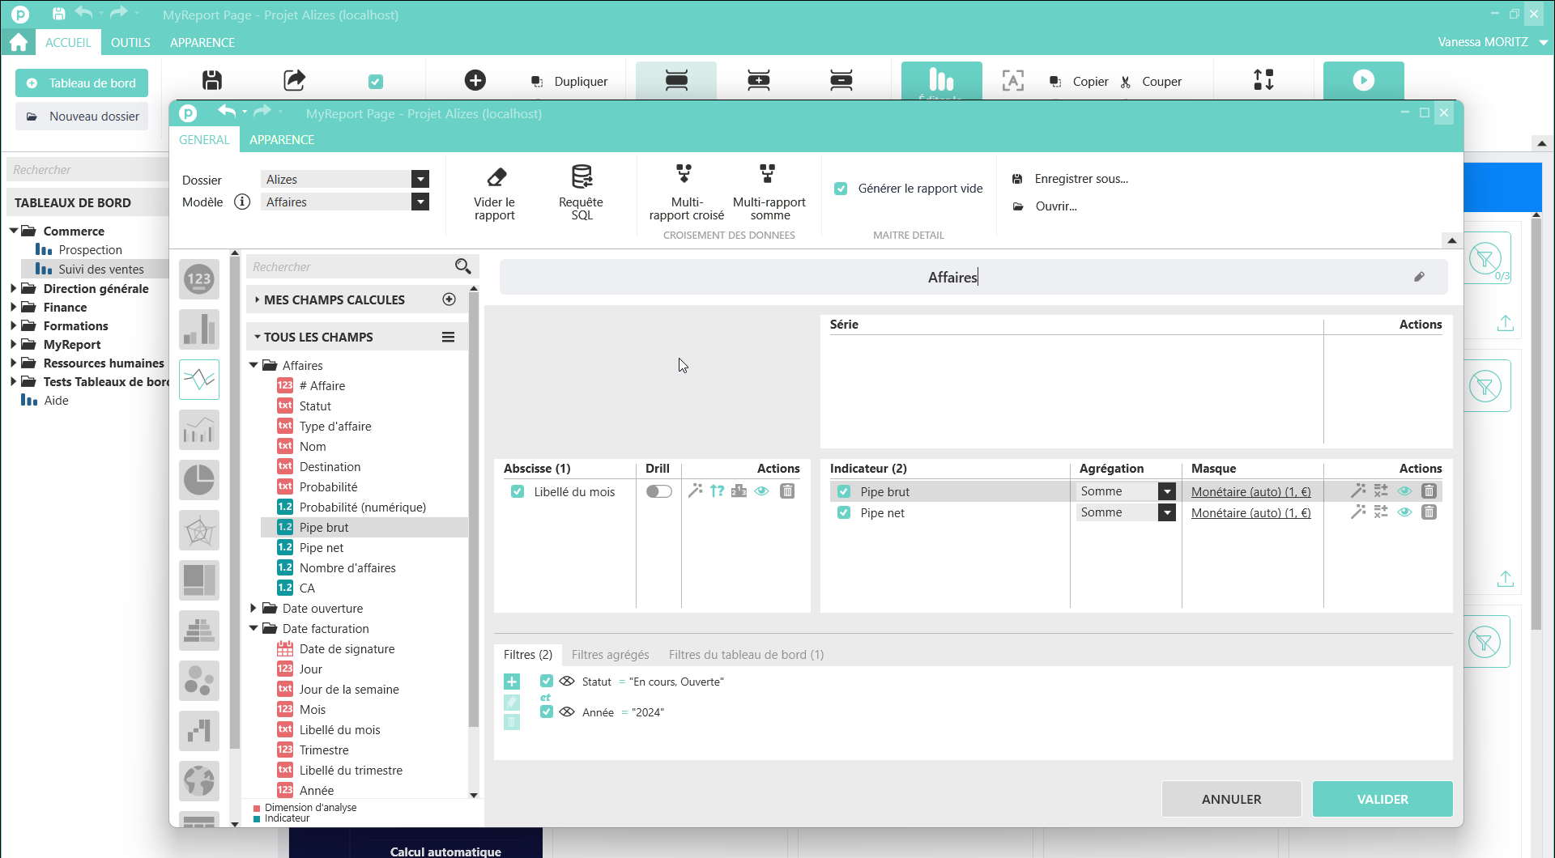1555x858 pixels.
Task: Click the Vider le rapport eraser icon
Action: pyautogui.click(x=496, y=177)
